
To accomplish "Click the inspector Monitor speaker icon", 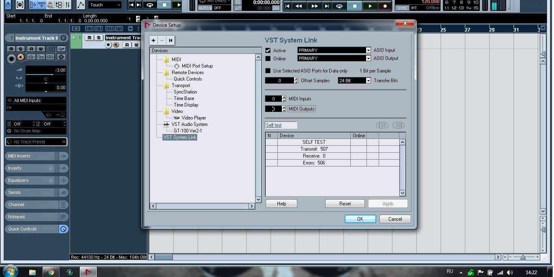I will pyautogui.click(x=21, y=58).
